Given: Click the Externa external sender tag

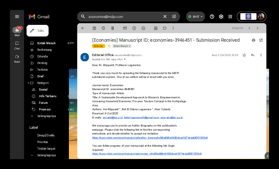Looking at the screenshot, I should click(99, 46).
